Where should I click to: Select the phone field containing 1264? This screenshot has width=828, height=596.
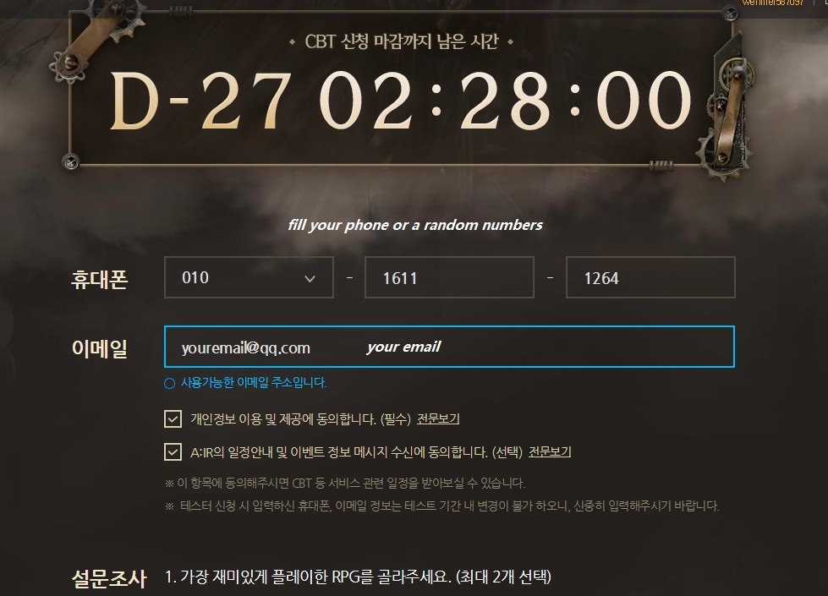[650, 277]
